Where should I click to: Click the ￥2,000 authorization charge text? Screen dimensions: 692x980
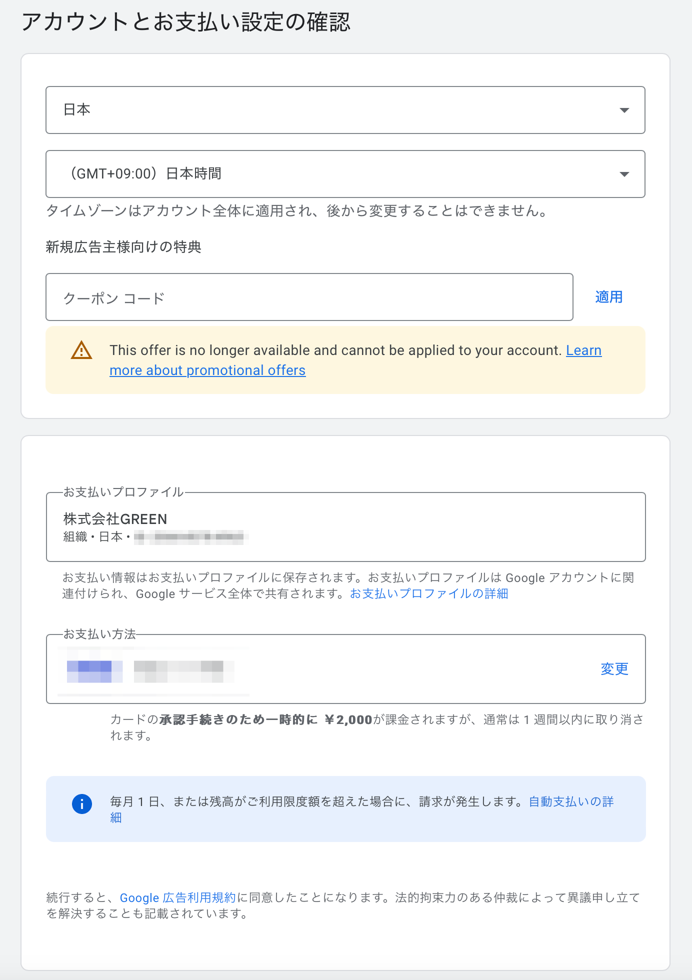(x=348, y=720)
